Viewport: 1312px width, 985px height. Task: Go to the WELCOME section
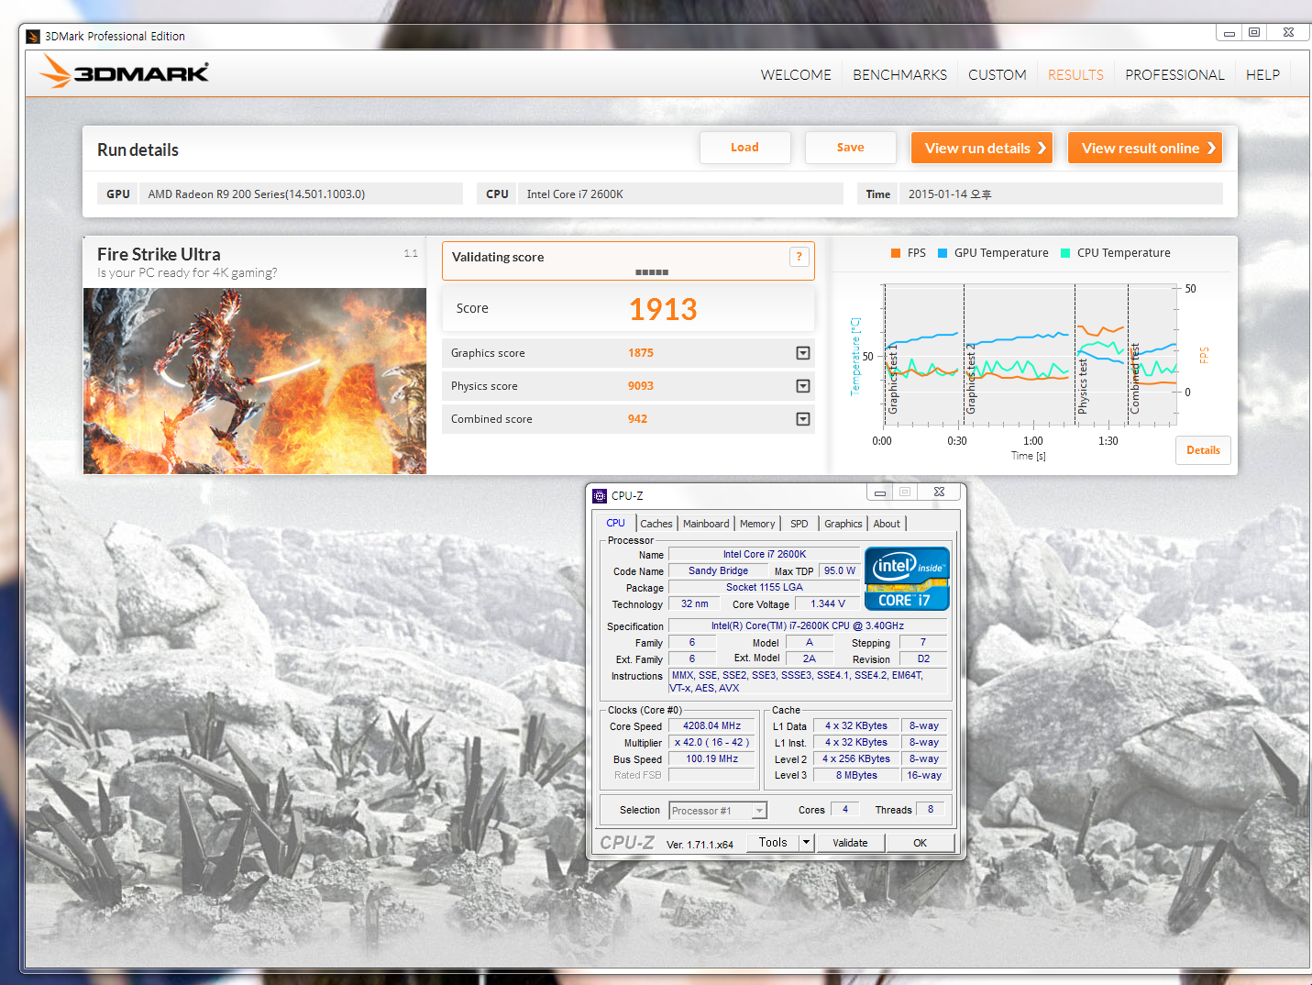[796, 74]
